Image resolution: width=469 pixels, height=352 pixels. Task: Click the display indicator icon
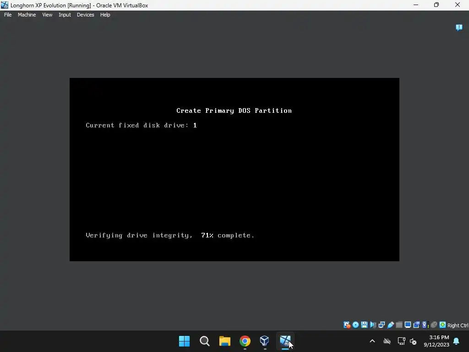[x=408, y=325]
